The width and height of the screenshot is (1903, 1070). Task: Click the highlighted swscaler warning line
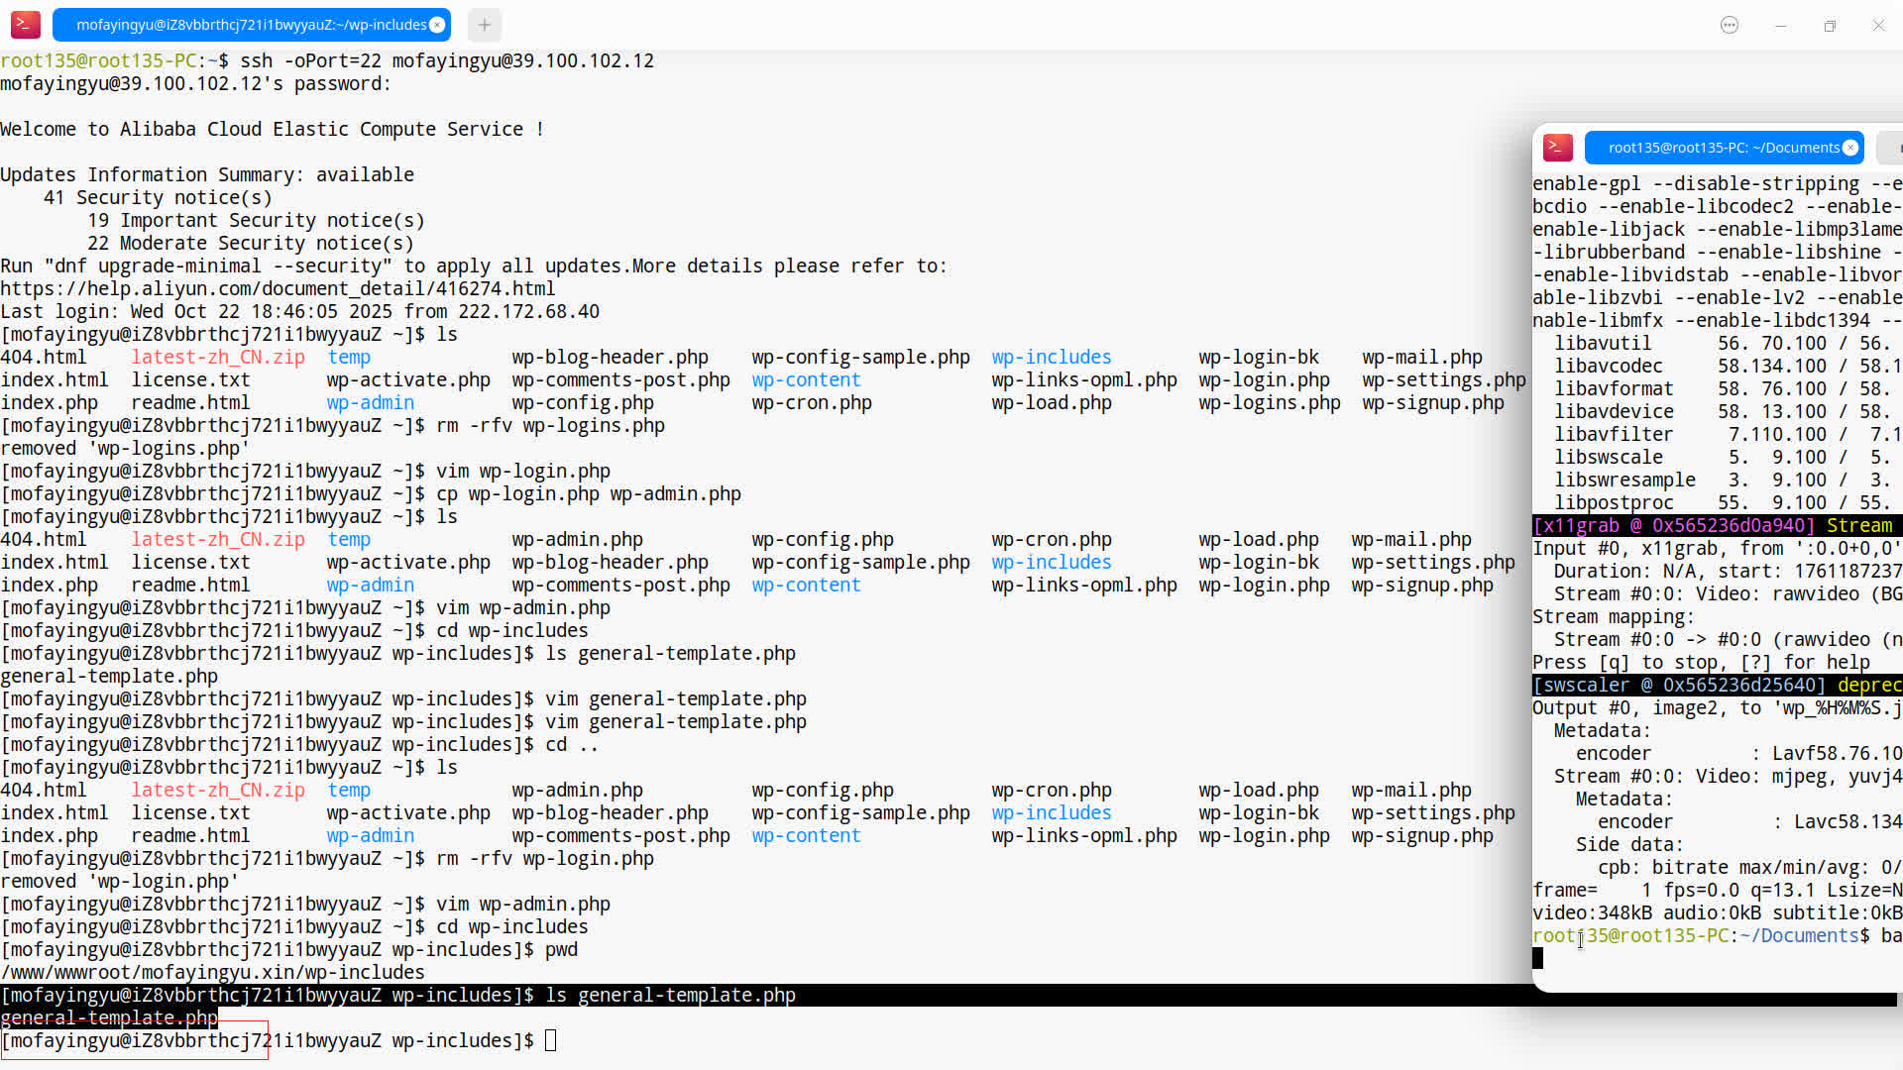(1715, 685)
